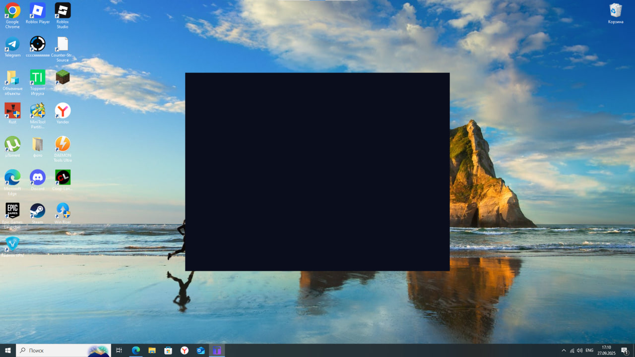
Task: Open File Explorer from the taskbar
Action: pos(152,351)
